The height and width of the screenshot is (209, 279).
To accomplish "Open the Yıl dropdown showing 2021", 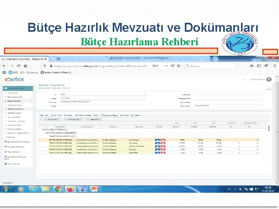I will [x=103, y=94].
